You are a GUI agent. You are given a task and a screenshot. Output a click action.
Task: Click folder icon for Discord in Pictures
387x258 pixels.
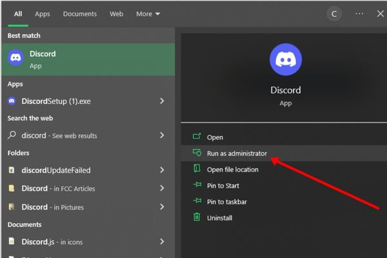point(12,206)
